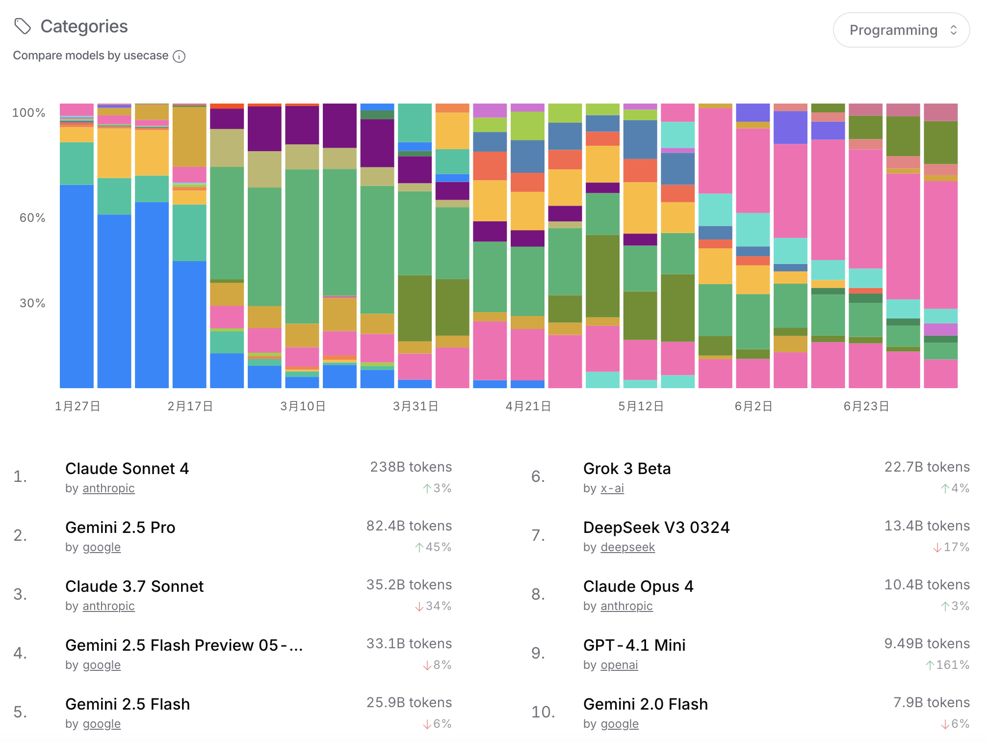987x742 pixels.
Task: Click the x-ai link under Grok 3 Beta
Action: [x=612, y=488]
